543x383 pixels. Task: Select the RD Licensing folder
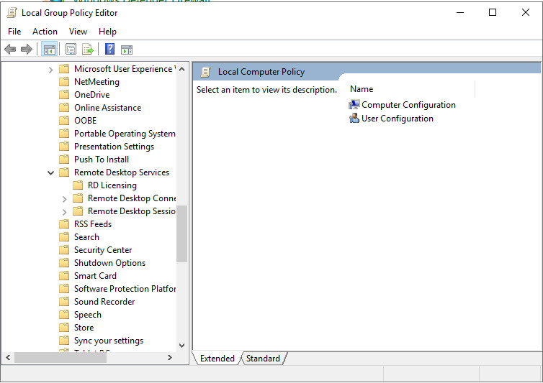click(112, 185)
